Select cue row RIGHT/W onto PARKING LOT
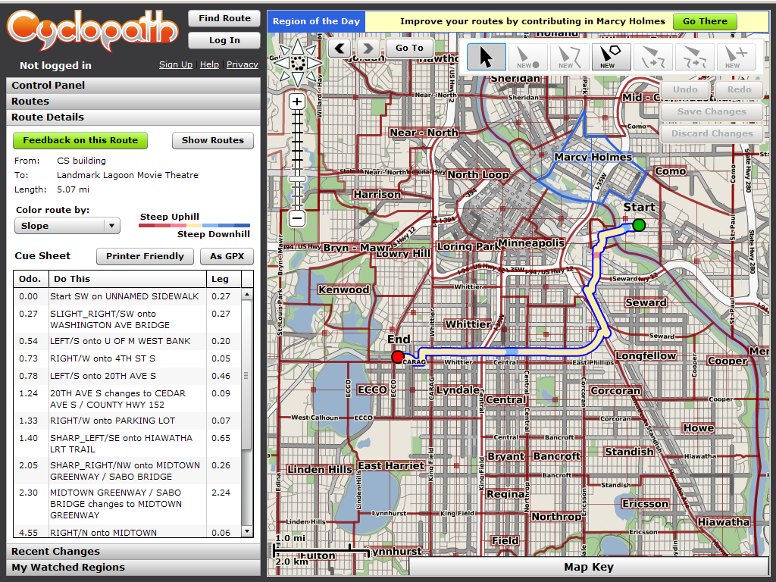 pos(127,421)
